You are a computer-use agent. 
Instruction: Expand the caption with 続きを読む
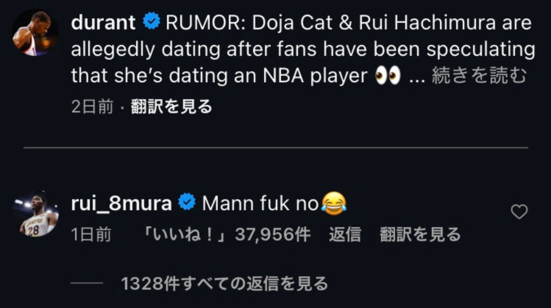478,76
